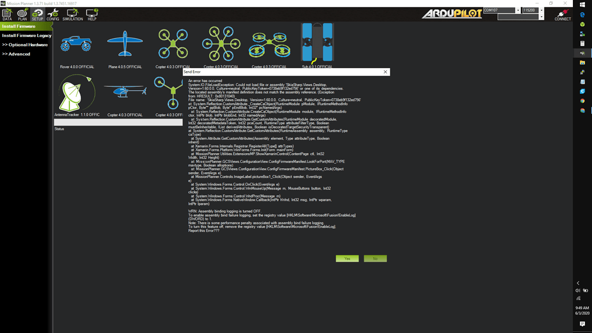Open the CONFIG screen
The height and width of the screenshot is (333, 592).
pos(53,14)
